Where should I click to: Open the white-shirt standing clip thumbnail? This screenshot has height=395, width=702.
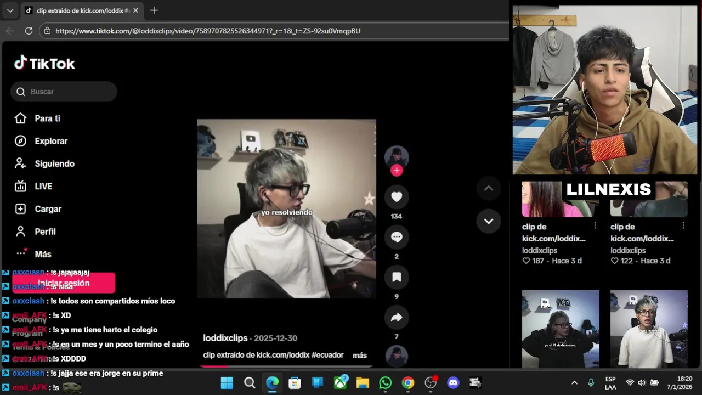click(x=649, y=329)
